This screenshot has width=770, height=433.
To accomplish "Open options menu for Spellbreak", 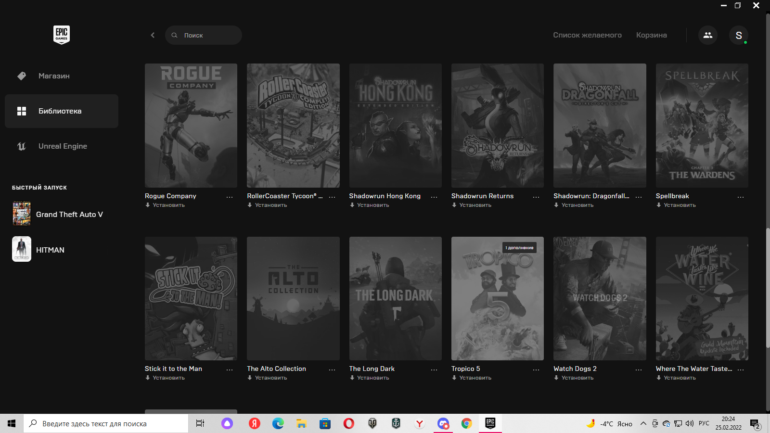I will [x=741, y=197].
